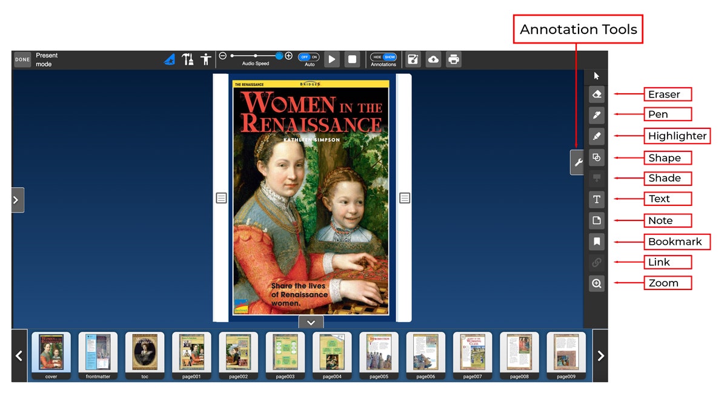Open the page008 thumbnail
This screenshot has height=396, width=727.
tap(519, 355)
